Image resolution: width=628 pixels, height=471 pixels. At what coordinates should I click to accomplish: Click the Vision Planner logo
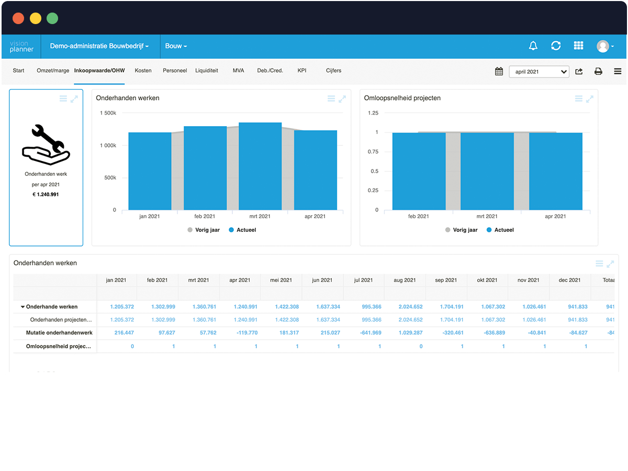click(x=21, y=46)
